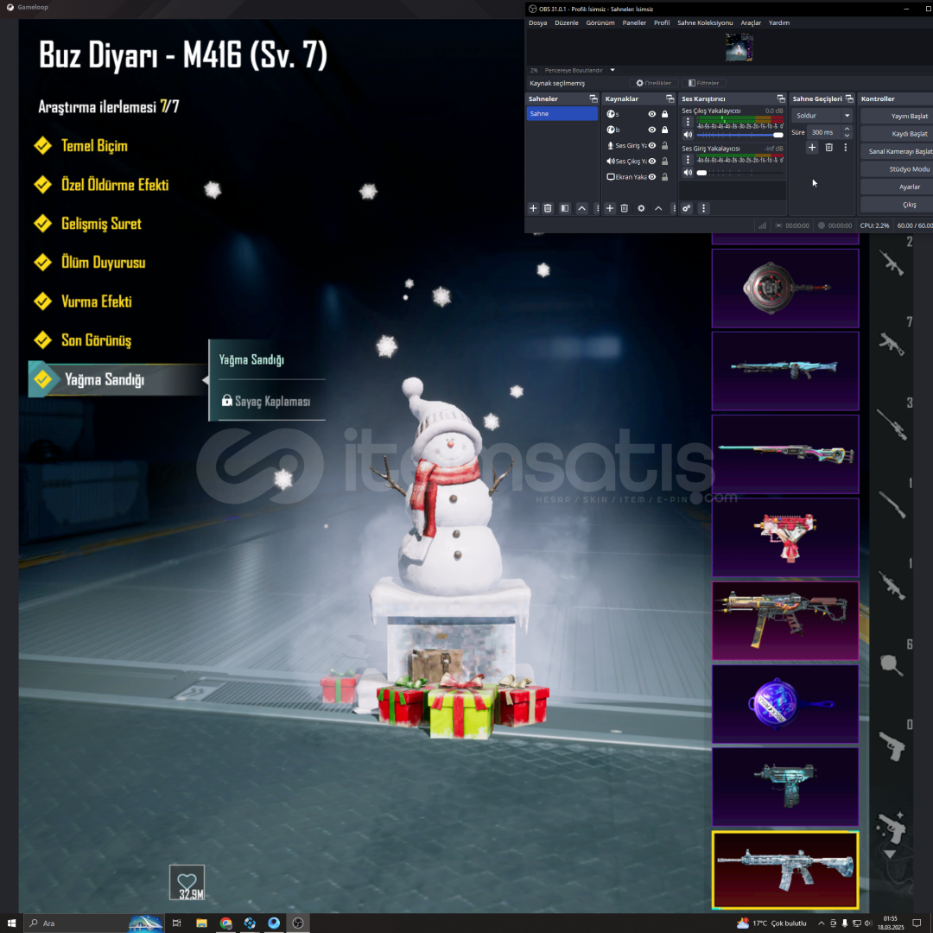Open OBS Studio from the taskbar
The width and height of the screenshot is (933, 933).
(297, 923)
